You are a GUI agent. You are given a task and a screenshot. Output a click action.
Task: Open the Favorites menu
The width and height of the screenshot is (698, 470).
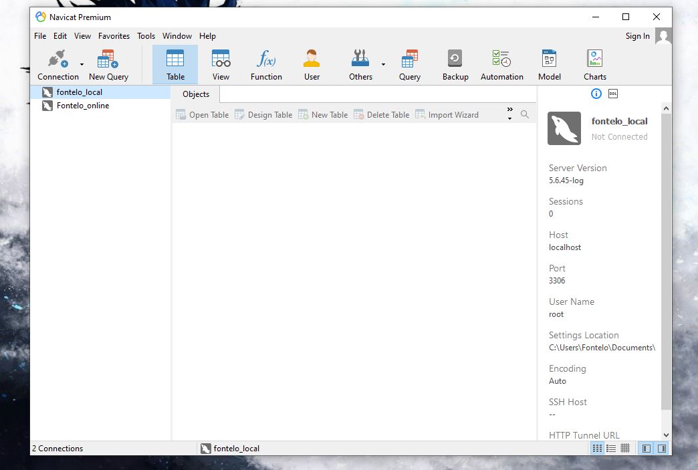pyautogui.click(x=114, y=36)
